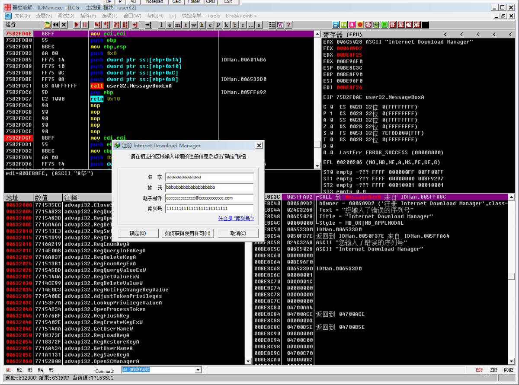Click the 名字 input field
The width and height of the screenshot is (519, 385).
tap(209, 177)
